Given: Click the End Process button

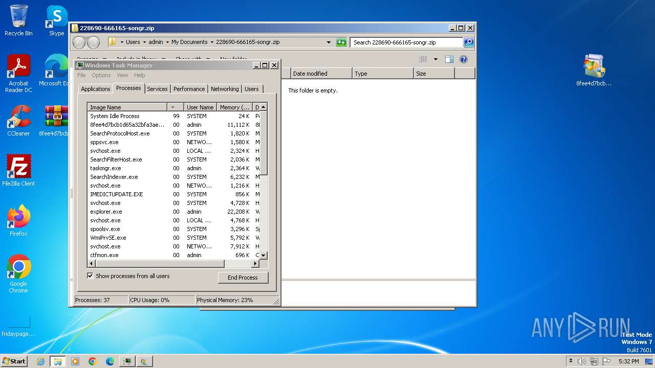Looking at the screenshot, I should pyautogui.click(x=243, y=278).
